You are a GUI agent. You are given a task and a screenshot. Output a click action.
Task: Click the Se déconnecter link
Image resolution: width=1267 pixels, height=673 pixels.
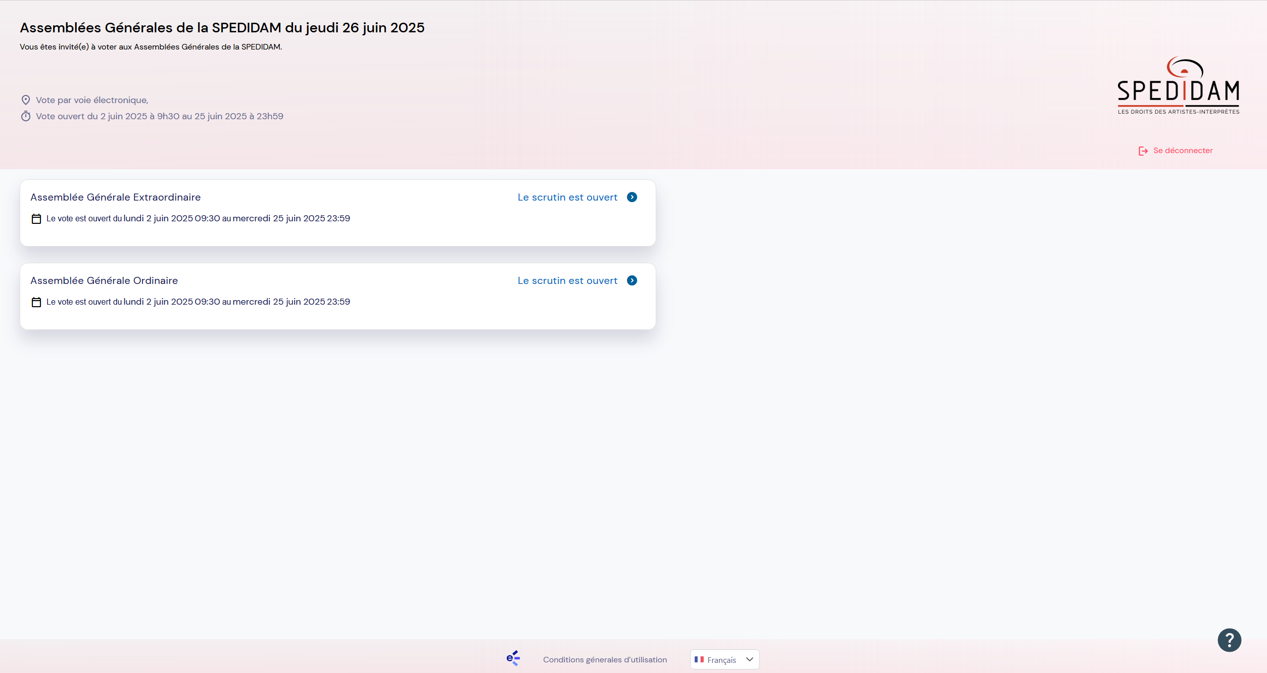coord(1183,151)
